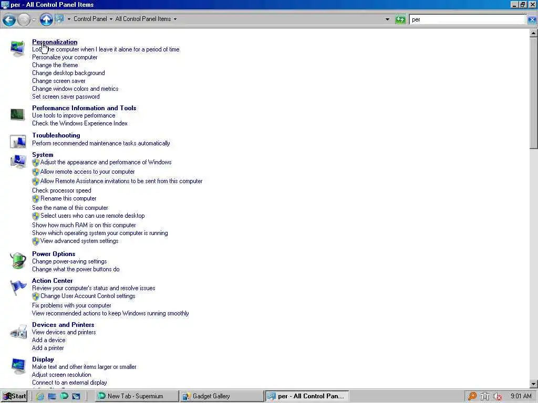Open the Devices and Printers heading
Image resolution: width=538 pixels, height=403 pixels.
[63, 325]
